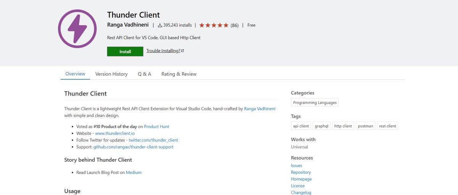Screen dimensions: 458x195
Task: Open the Medium blog post link
Action: (x=134, y=172)
